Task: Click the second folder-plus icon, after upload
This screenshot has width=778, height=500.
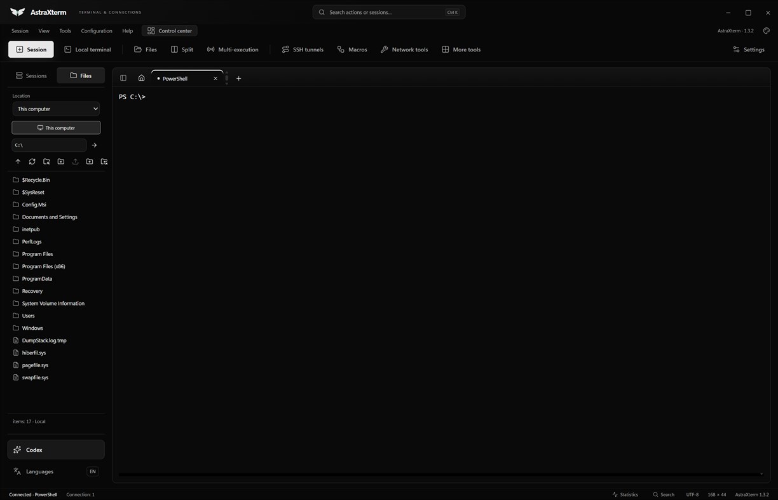Action: click(90, 161)
